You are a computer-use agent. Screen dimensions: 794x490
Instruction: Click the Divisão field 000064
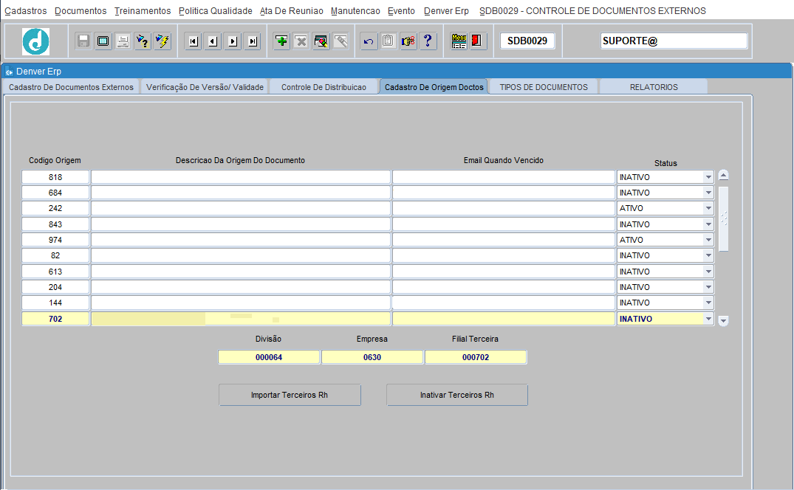coord(269,357)
